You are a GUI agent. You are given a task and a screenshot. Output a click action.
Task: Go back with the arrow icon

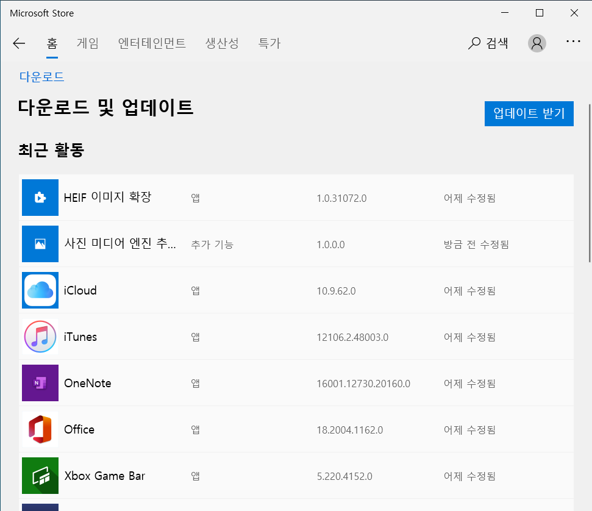tap(19, 43)
